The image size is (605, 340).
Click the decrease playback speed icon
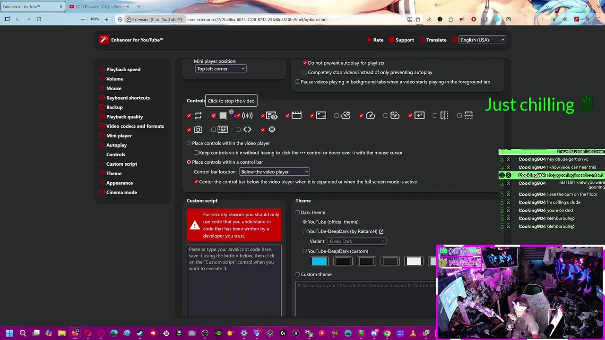346,115
